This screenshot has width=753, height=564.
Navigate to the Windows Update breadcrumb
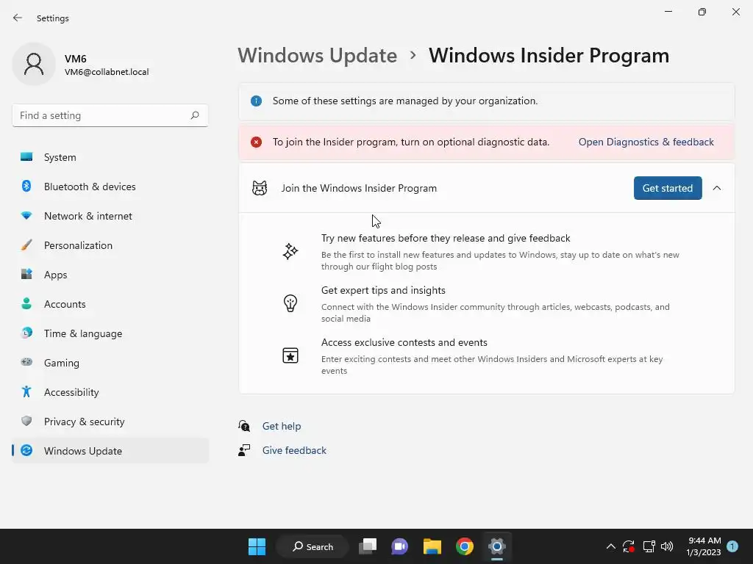318,56
